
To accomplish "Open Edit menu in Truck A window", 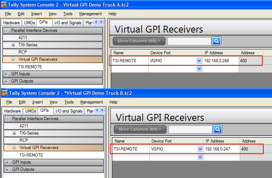I will point(21,14).
